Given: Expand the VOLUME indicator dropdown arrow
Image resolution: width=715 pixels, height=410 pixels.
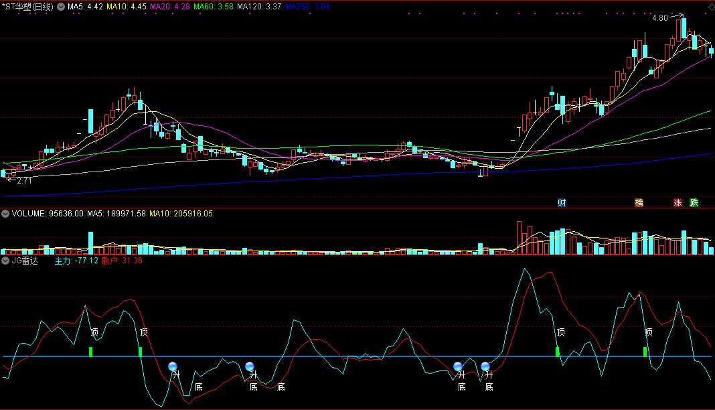Looking at the screenshot, I should (5, 214).
